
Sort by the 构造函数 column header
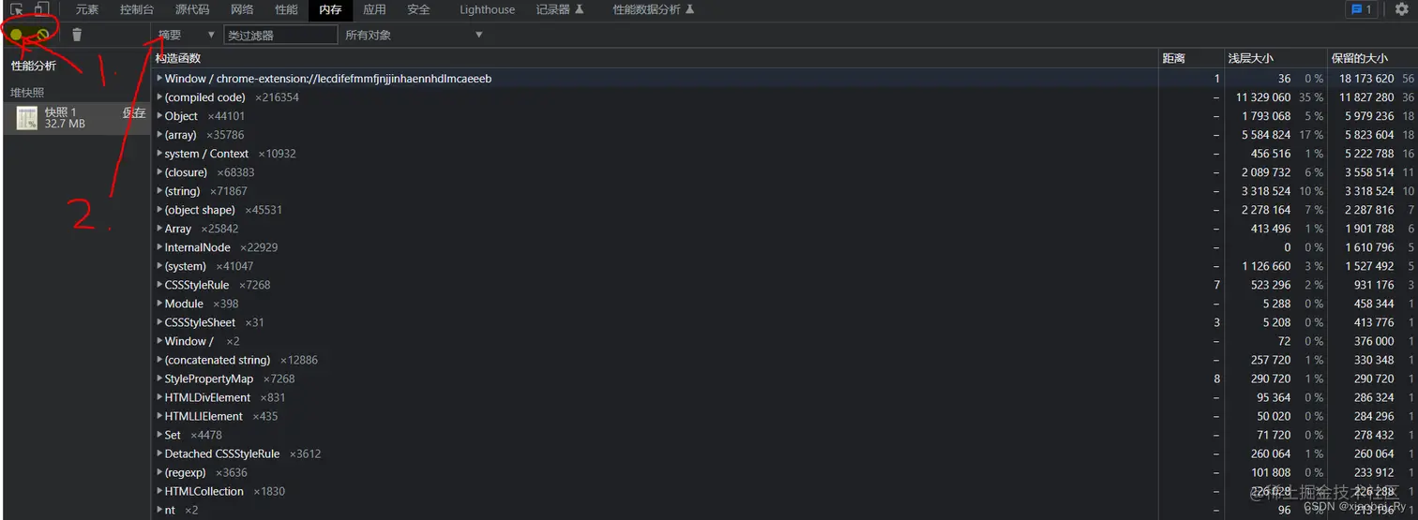tap(178, 58)
